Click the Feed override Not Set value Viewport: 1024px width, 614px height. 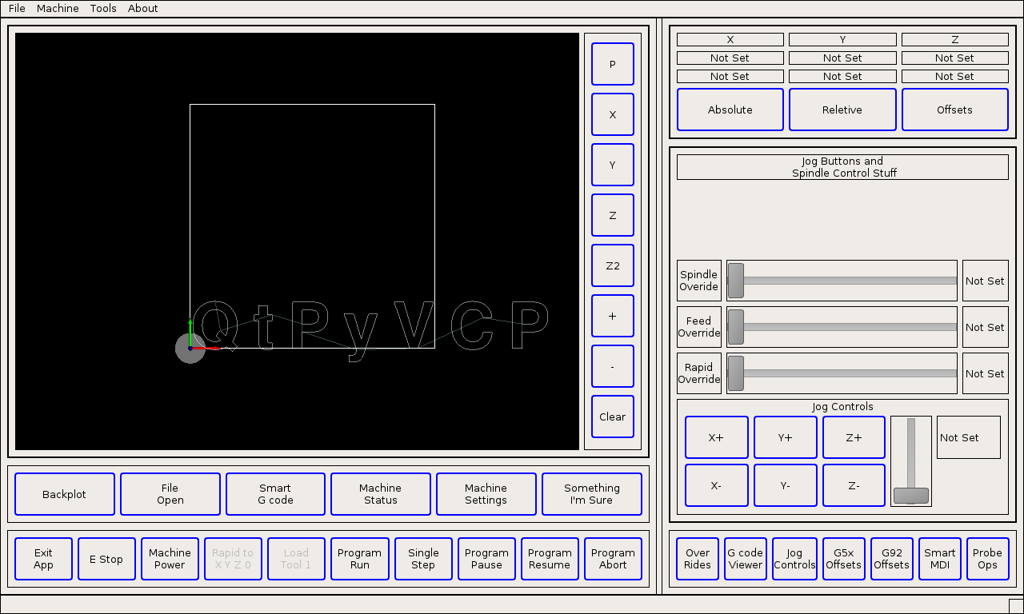(x=986, y=327)
